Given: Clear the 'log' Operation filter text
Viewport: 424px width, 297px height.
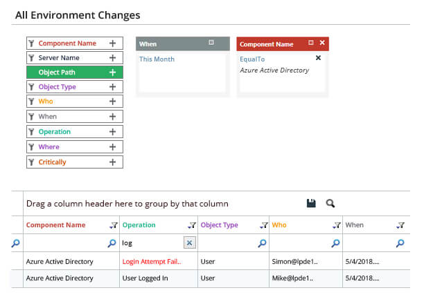Looking at the screenshot, I should (190, 243).
